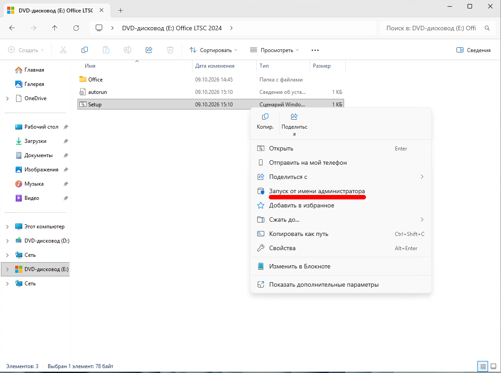
Task: Expand the Поделиться с submenu arrow
Action: point(422,177)
